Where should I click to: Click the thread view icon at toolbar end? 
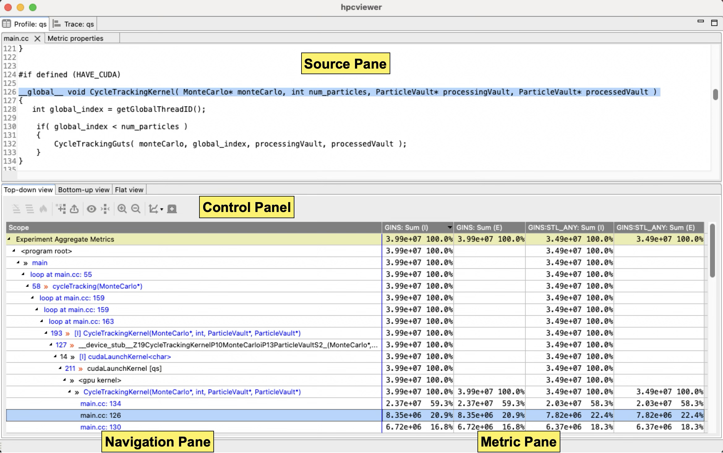click(x=172, y=209)
